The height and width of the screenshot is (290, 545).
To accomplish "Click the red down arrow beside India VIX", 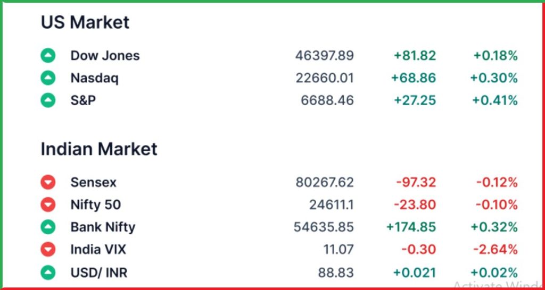I will click(48, 249).
